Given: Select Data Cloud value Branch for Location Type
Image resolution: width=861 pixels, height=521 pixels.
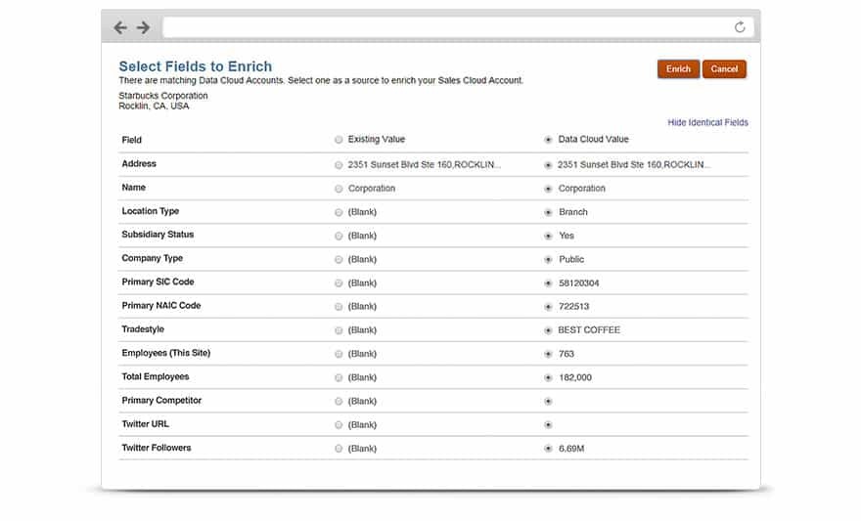Looking at the screenshot, I should pos(548,212).
